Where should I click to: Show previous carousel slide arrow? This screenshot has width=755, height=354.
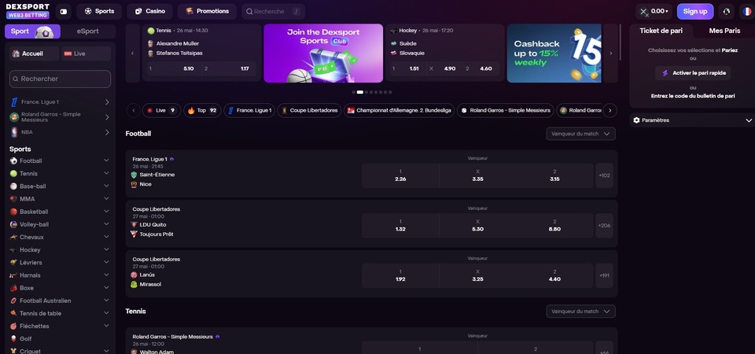click(132, 53)
